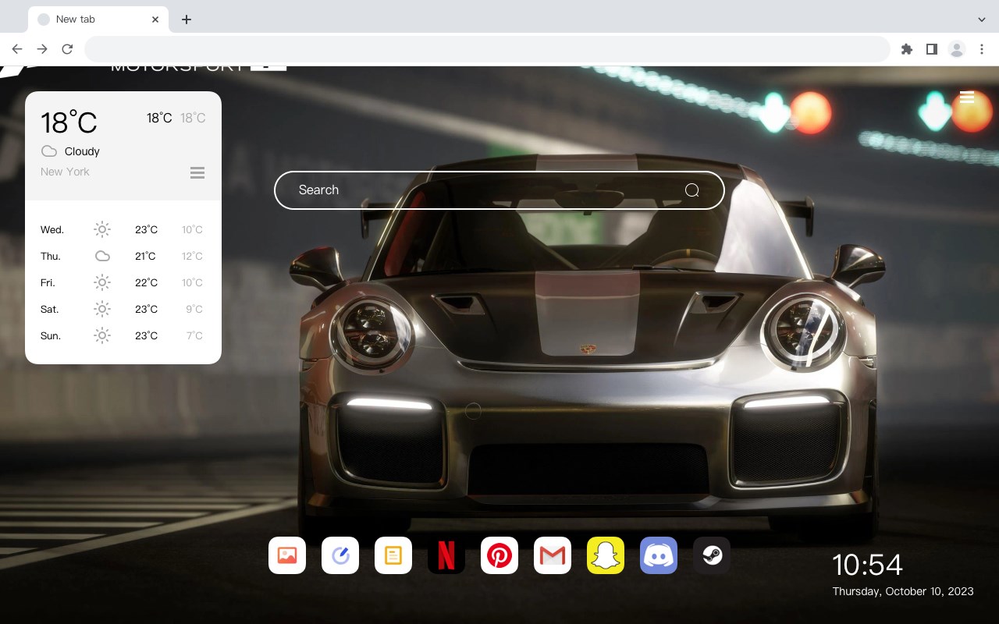Click Wednesday's high of 23°C
Viewport: 999px width, 624px height.
[x=146, y=229]
